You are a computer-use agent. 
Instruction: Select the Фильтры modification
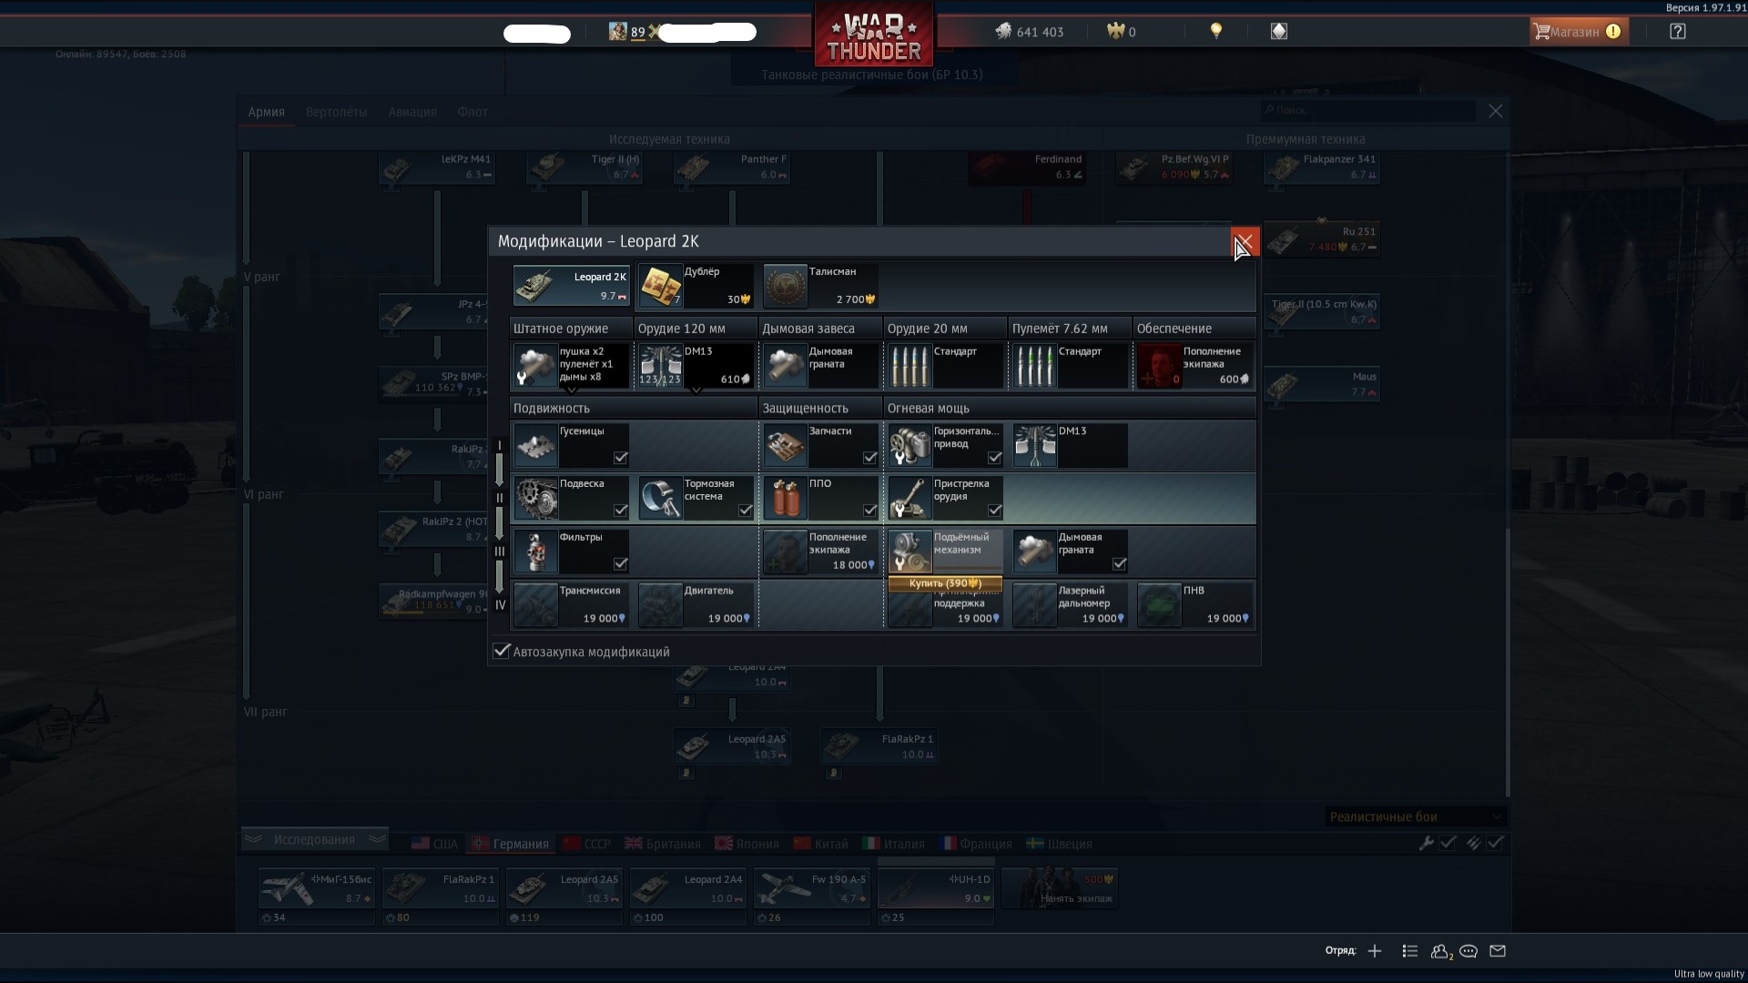click(571, 552)
